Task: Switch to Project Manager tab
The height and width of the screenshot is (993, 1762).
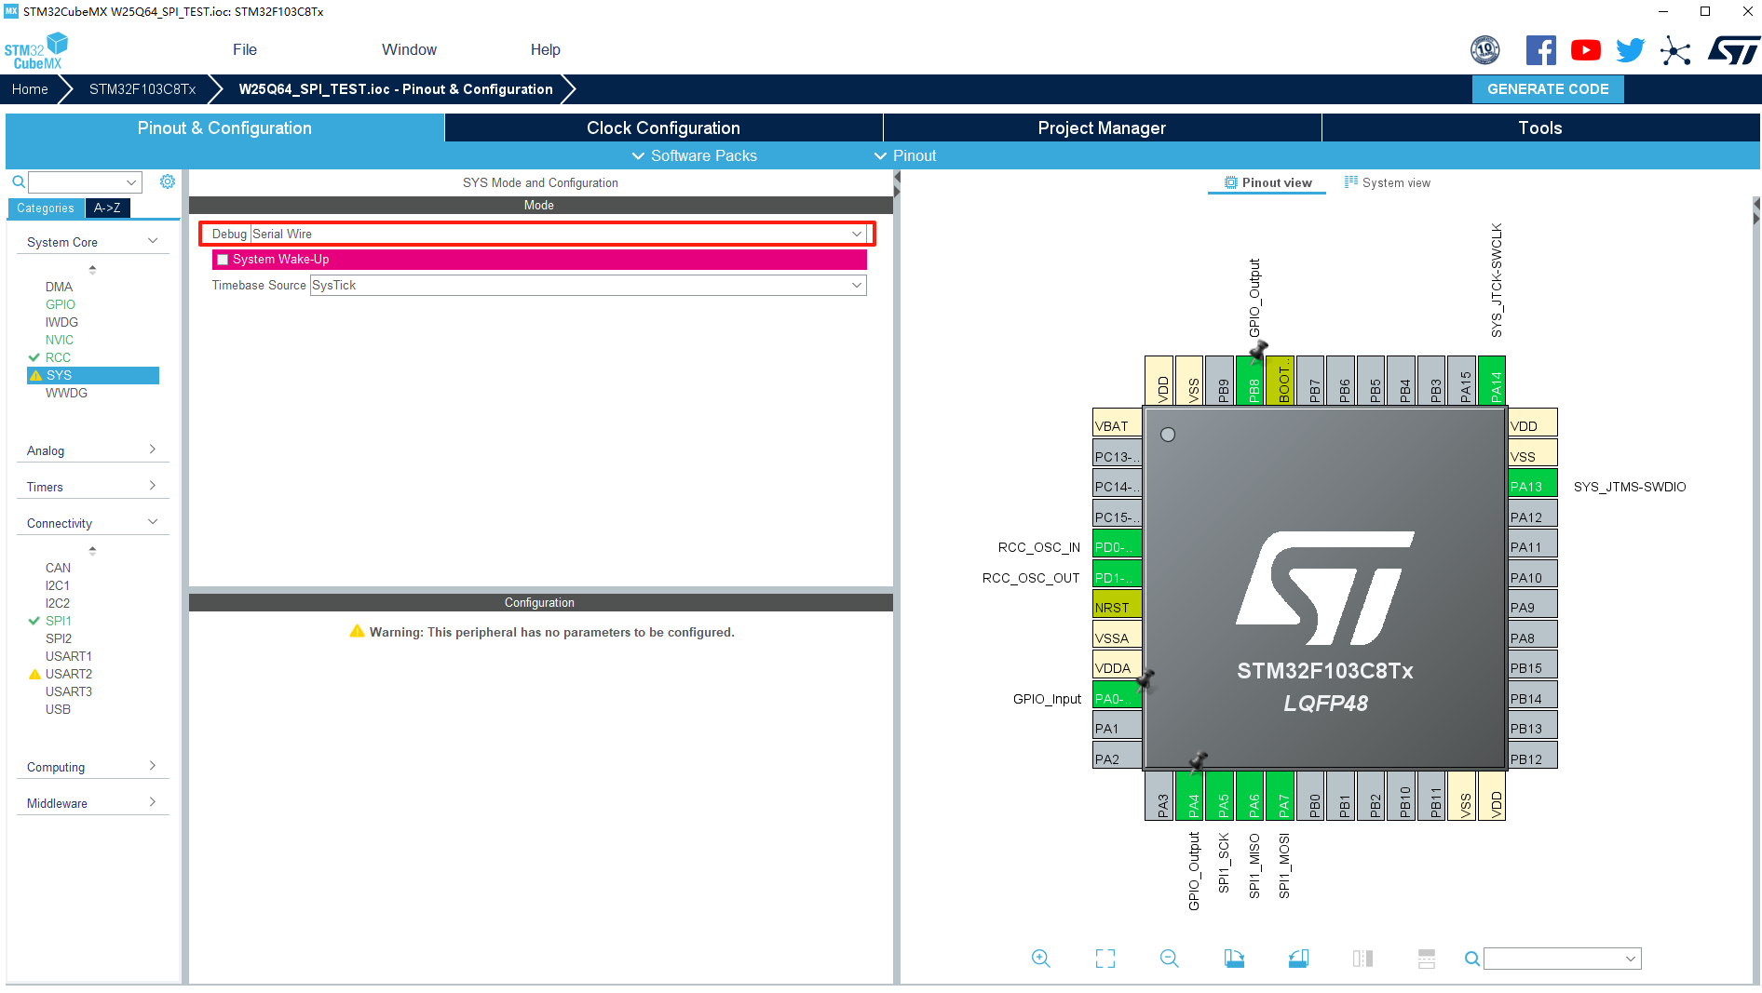Action: pos(1102,127)
